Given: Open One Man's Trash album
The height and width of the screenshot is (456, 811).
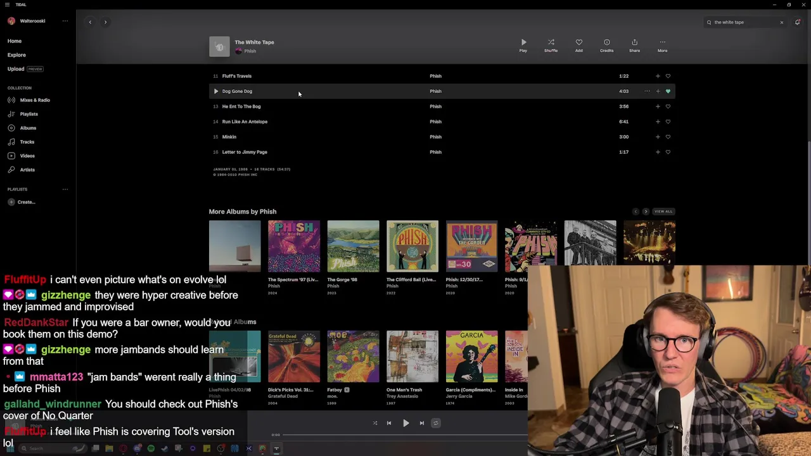Looking at the screenshot, I should [412, 357].
